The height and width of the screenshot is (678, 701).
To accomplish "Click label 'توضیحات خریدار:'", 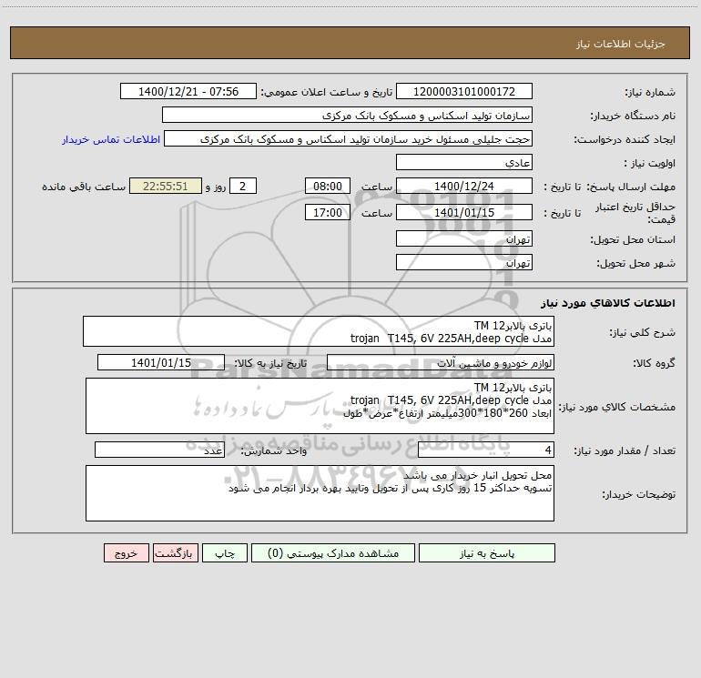I will [638, 495].
